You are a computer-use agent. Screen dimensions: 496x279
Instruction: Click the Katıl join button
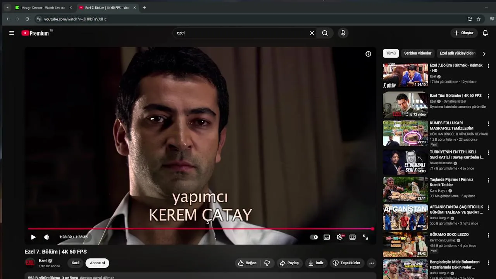[x=76, y=263]
